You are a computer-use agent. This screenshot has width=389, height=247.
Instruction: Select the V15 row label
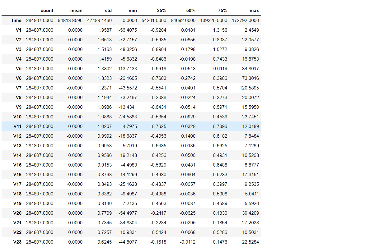coord(17,165)
